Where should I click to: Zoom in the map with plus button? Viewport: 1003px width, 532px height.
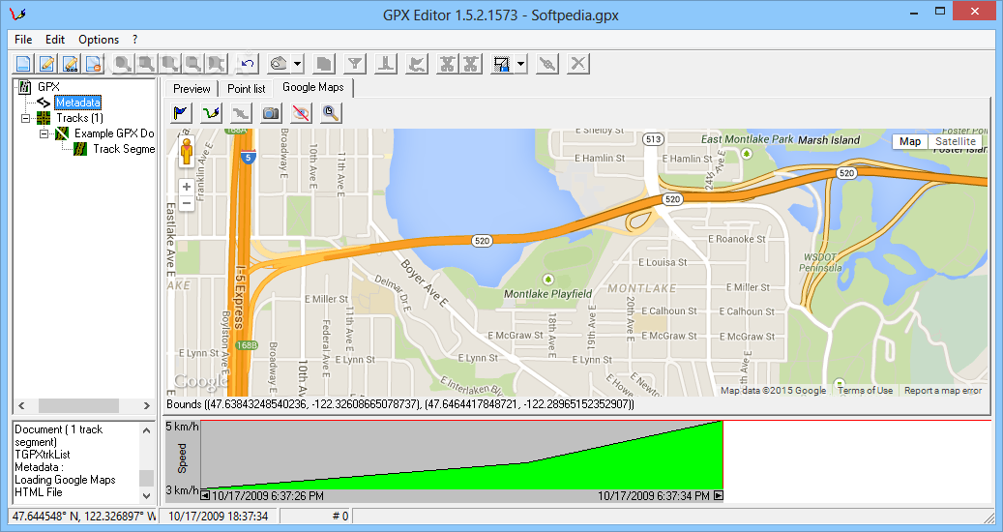[x=186, y=187]
